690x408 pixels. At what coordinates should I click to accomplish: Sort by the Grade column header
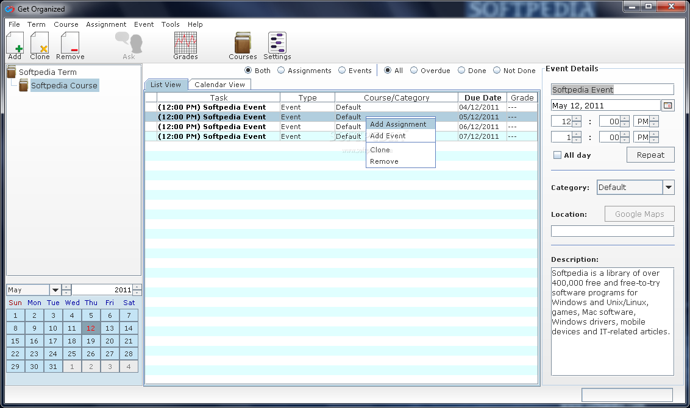click(x=522, y=97)
